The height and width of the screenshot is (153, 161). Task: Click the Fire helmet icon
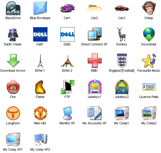[x=13, y=87]
